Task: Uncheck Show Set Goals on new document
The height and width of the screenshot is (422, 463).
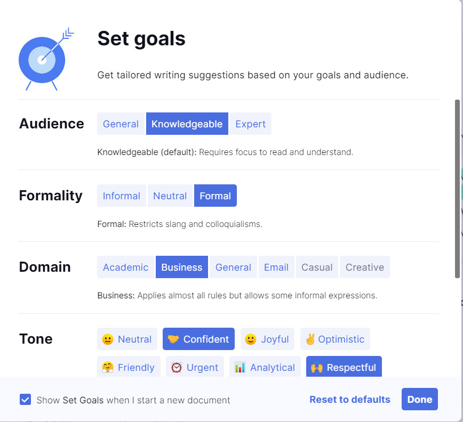Action: click(x=26, y=400)
